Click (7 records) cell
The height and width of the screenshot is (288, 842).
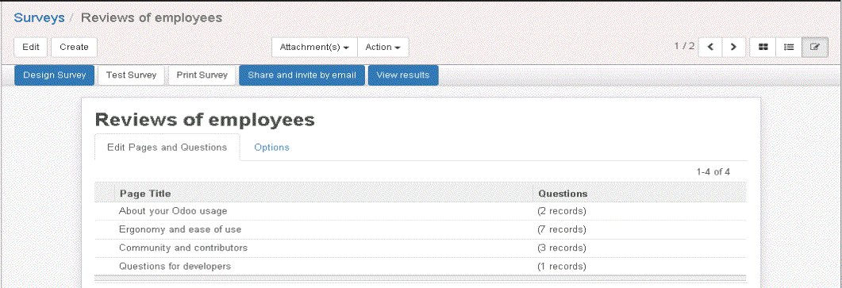(x=562, y=229)
